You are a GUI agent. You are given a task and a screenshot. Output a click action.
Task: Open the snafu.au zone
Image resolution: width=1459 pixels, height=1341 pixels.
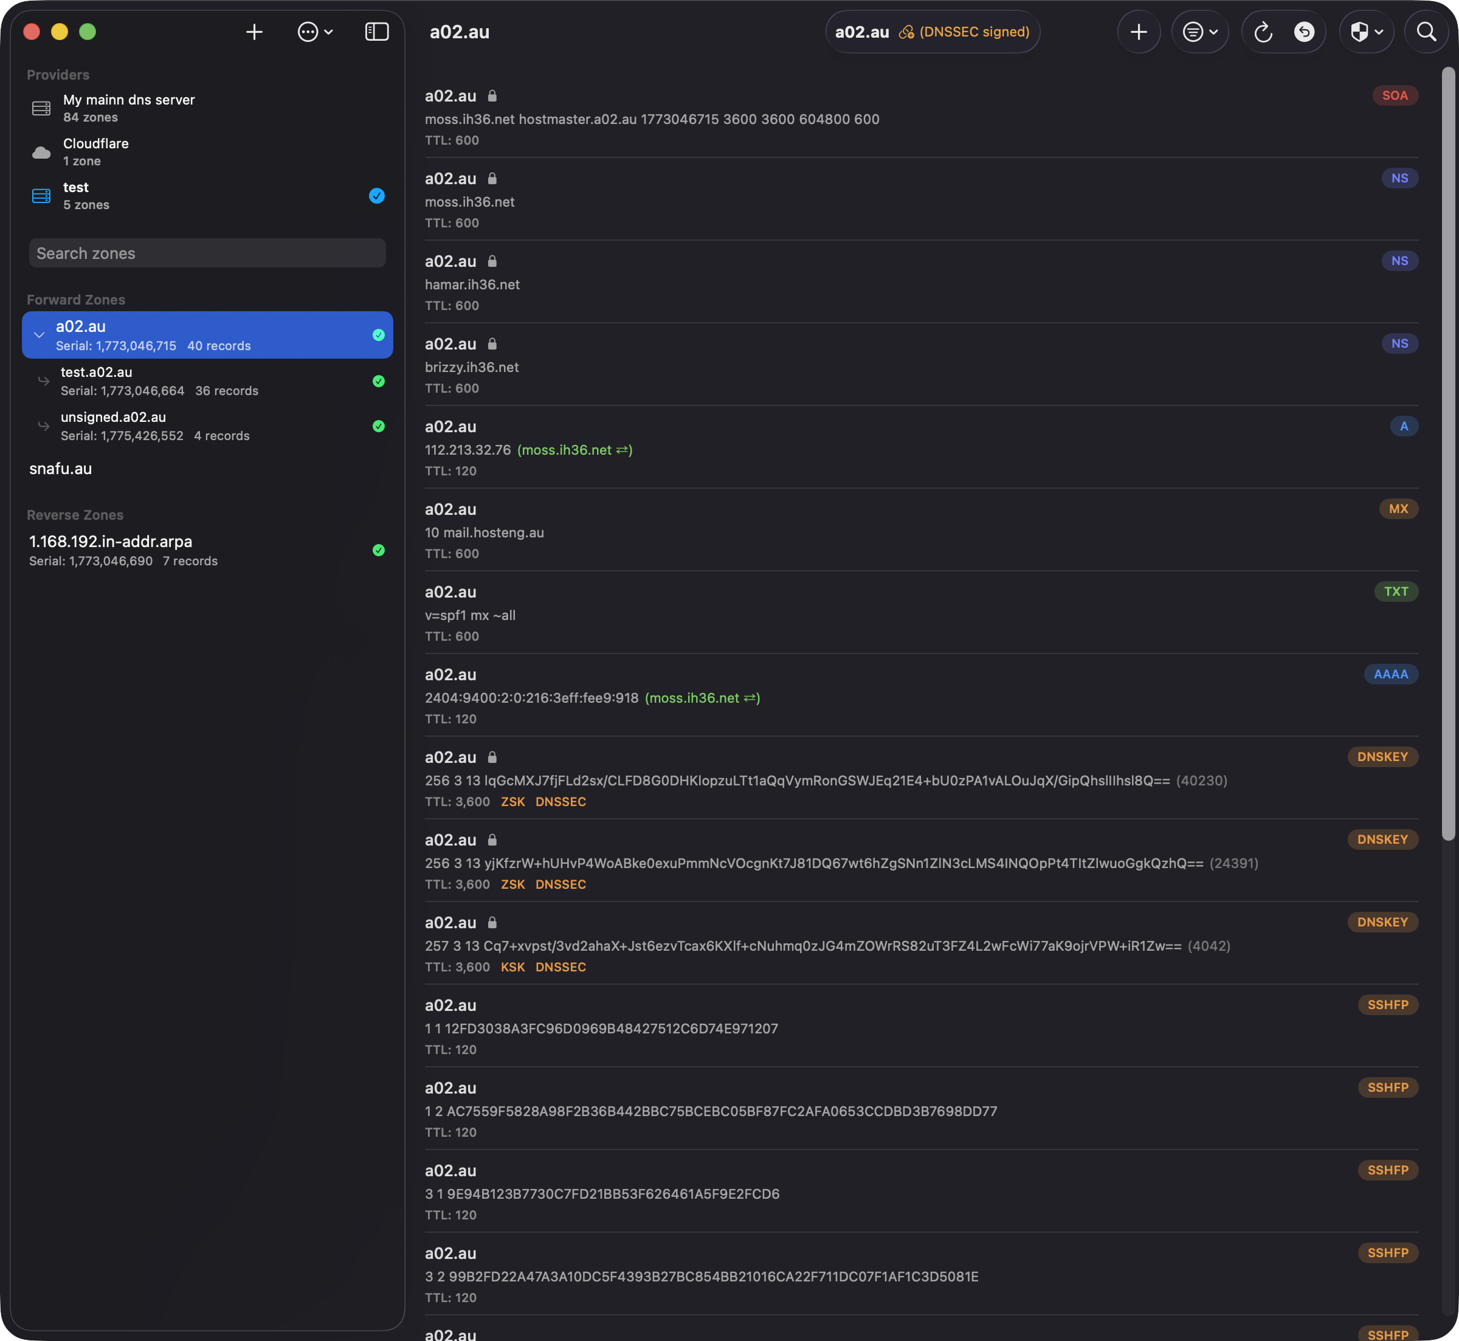tap(207, 469)
